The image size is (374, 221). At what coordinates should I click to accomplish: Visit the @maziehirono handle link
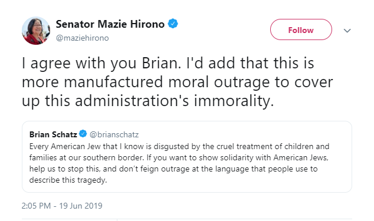click(82, 38)
